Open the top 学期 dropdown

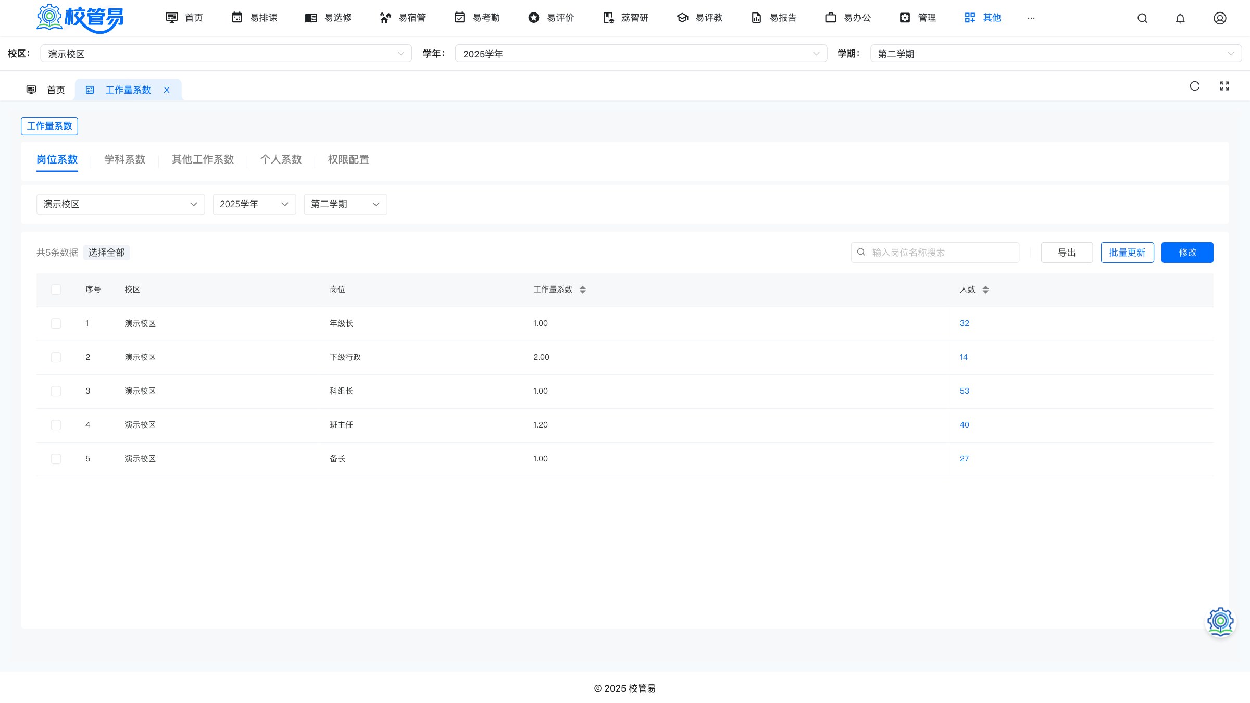[x=1056, y=54]
